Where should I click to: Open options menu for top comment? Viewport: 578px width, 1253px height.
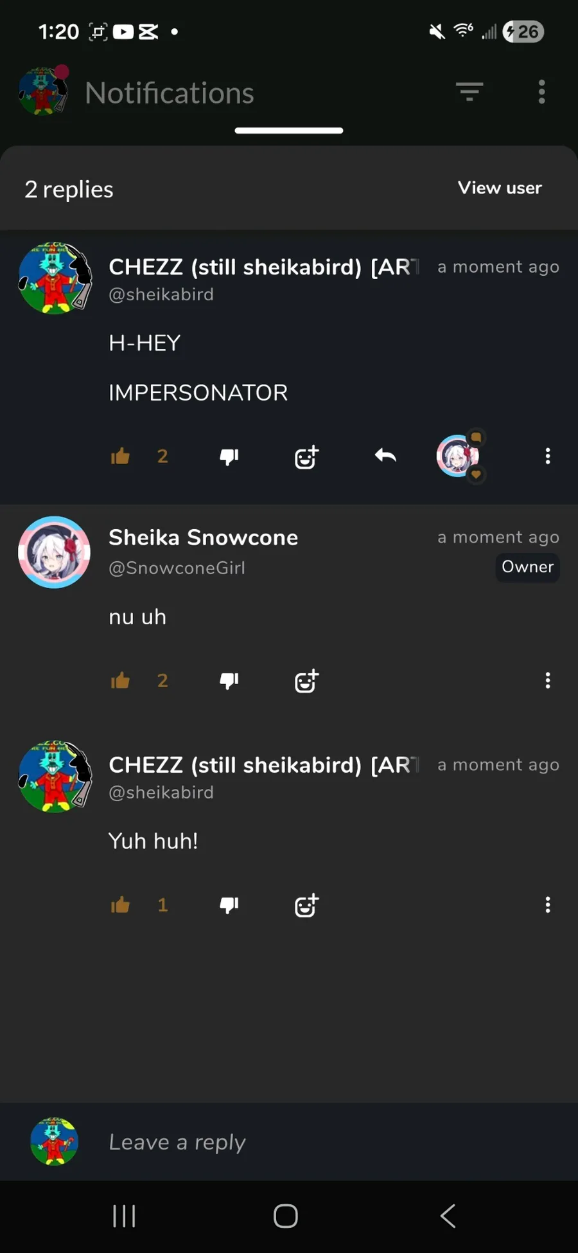click(548, 456)
